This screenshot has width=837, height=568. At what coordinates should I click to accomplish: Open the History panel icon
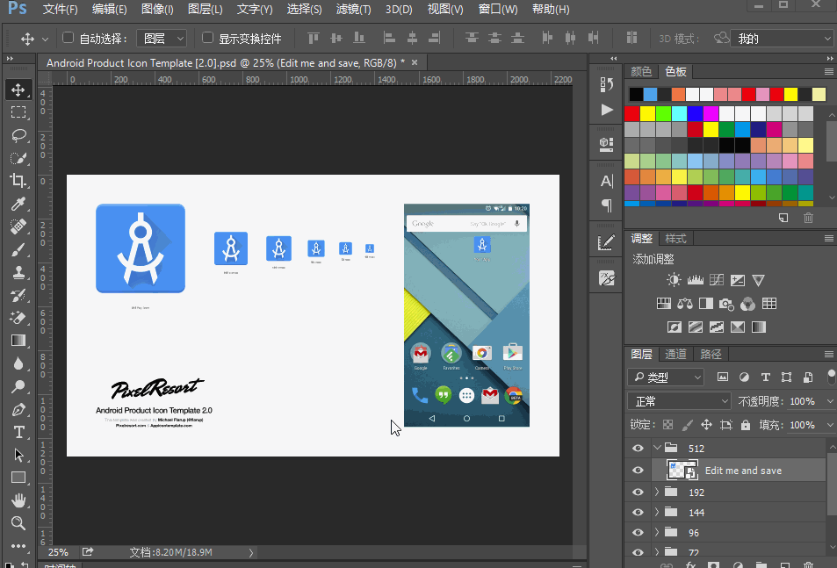pyautogui.click(x=606, y=85)
